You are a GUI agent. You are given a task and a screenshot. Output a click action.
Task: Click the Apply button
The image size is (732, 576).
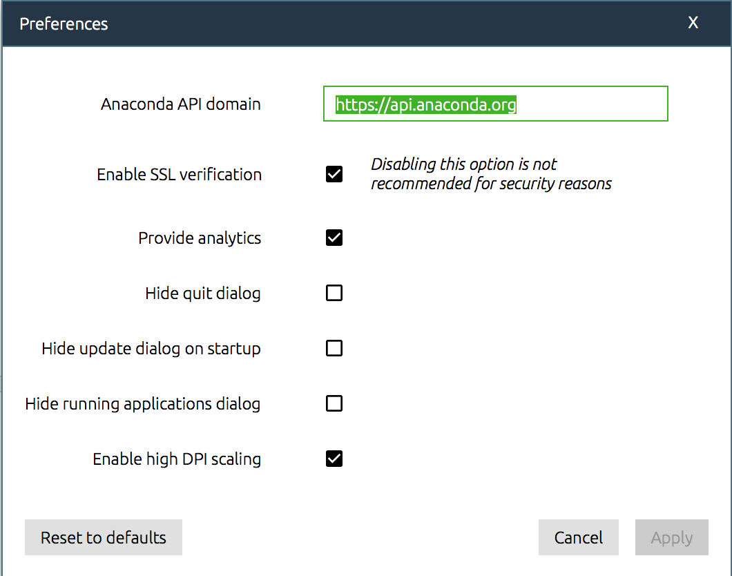(x=671, y=537)
